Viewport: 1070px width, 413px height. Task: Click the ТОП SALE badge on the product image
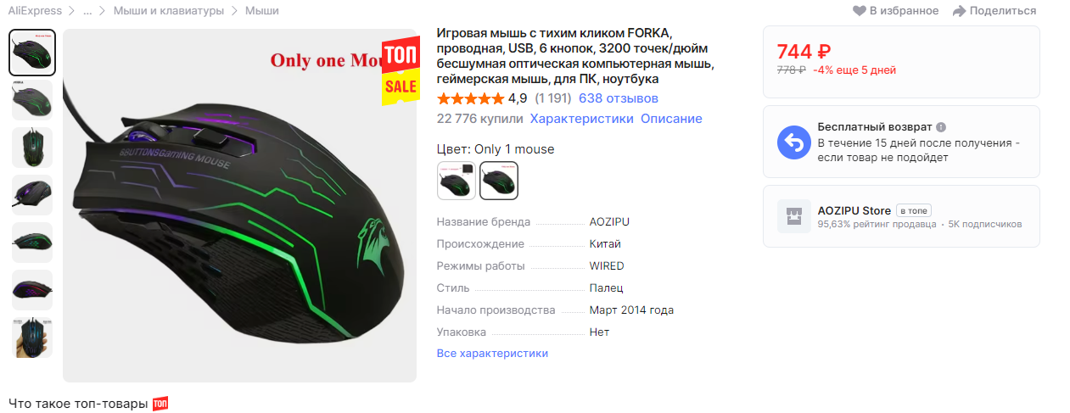coord(401,71)
